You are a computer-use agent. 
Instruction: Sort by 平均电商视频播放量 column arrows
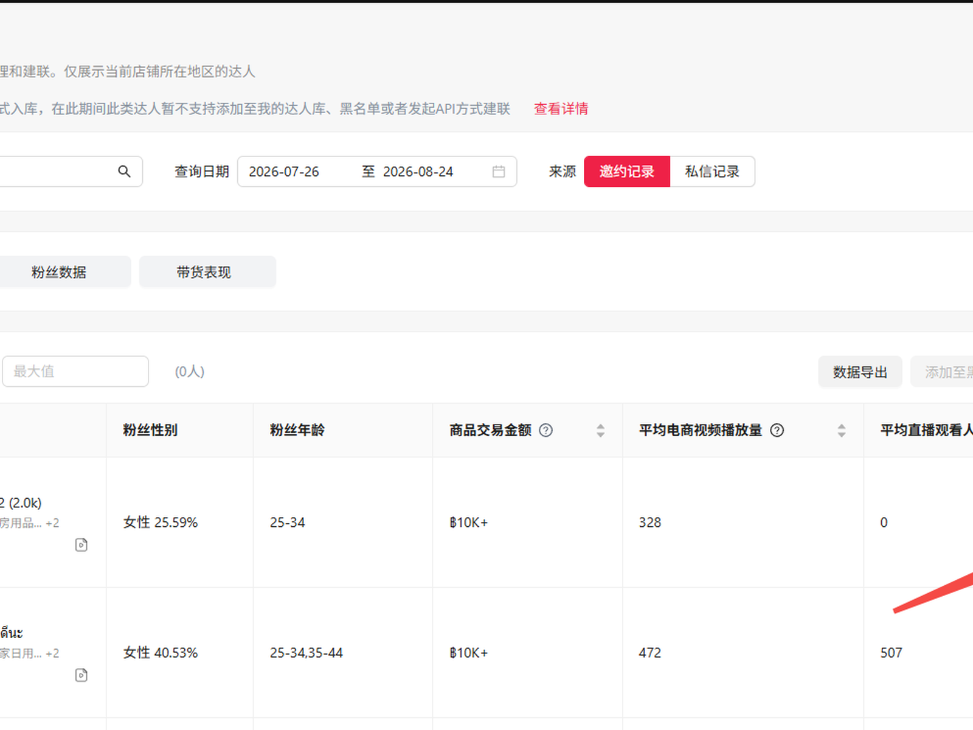pos(842,431)
